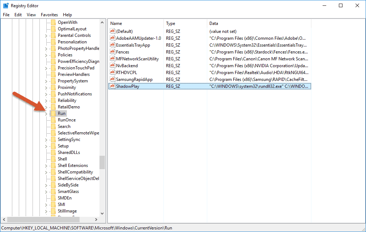This screenshot has width=366, height=232.
Task: Select the PushNotifications key
Action: [x=75, y=94]
